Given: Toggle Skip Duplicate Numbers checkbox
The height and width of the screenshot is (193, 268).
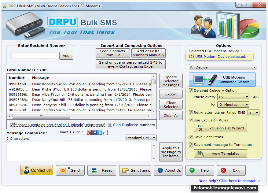Looking at the screenshot, I should 110,125.
